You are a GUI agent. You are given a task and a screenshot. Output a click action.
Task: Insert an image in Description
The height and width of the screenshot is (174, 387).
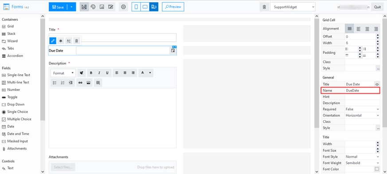point(88,83)
